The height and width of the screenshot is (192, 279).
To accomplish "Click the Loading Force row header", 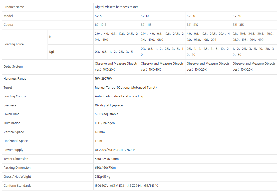I will coord(14,44).
